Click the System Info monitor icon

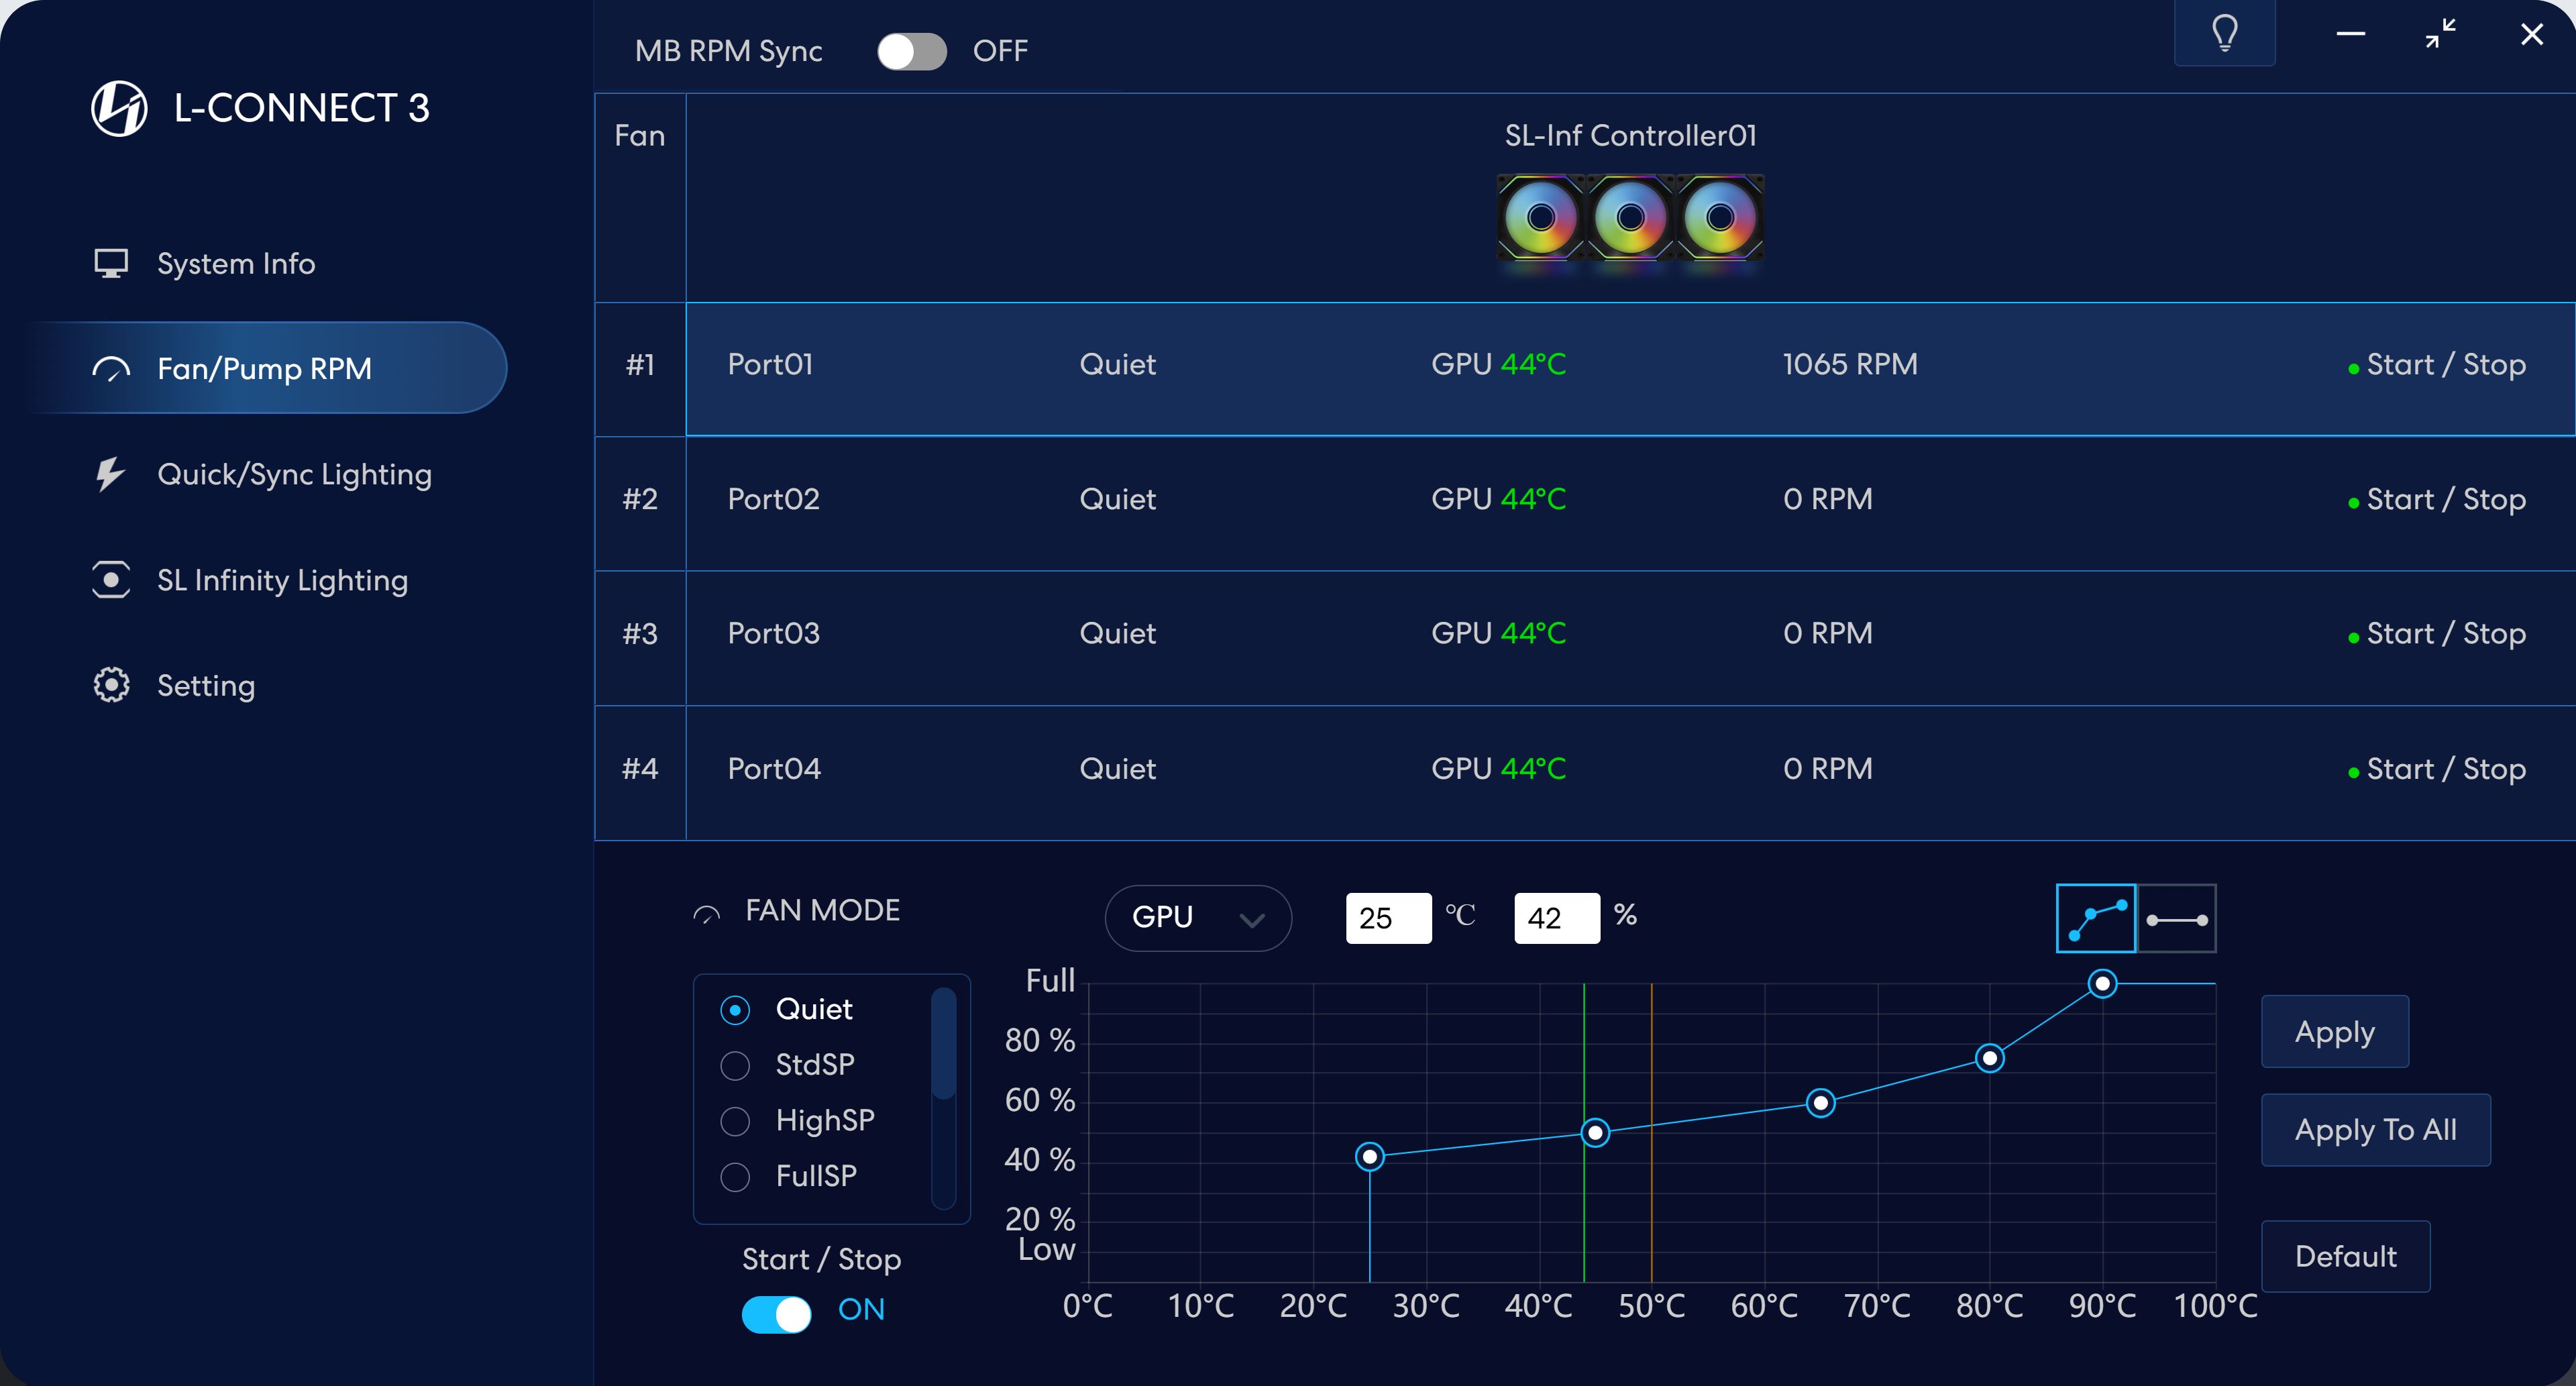click(x=111, y=264)
